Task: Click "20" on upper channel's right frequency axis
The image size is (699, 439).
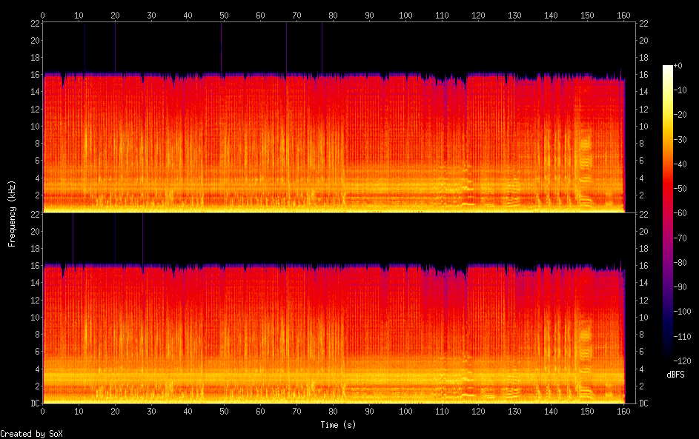Action: point(643,41)
